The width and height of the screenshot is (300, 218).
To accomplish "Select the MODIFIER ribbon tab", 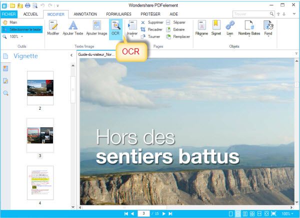I will click(55, 14).
